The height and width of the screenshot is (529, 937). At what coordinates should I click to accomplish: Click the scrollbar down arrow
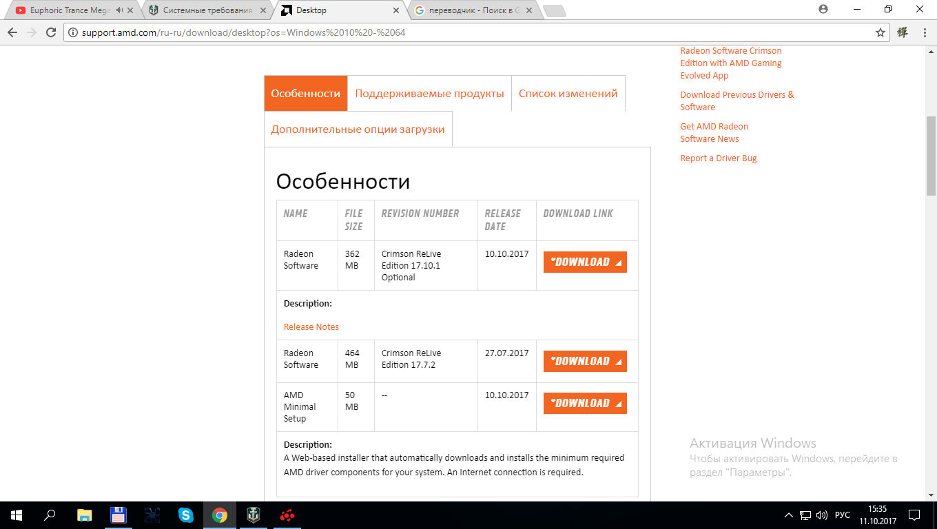[x=931, y=495]
